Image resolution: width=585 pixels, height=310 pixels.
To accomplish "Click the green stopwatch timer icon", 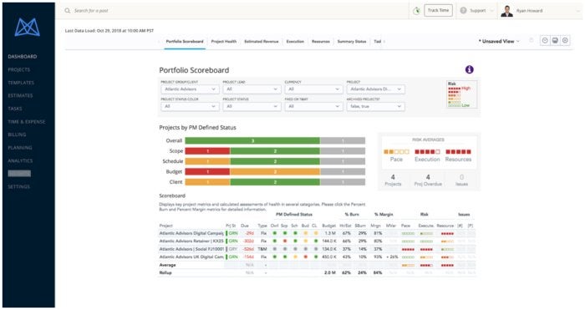I will click(417, 11).
